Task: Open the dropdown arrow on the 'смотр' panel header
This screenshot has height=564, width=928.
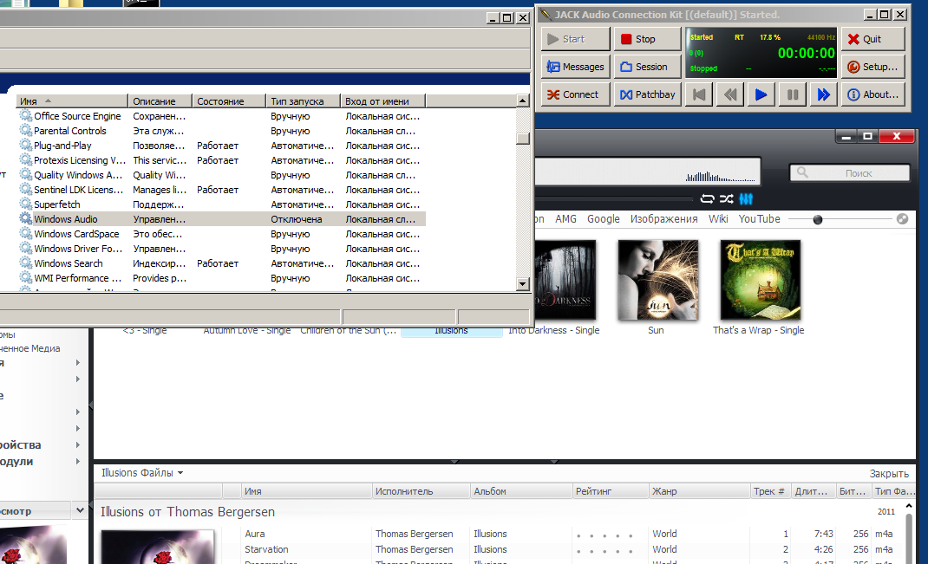Action: click(80, 510)
